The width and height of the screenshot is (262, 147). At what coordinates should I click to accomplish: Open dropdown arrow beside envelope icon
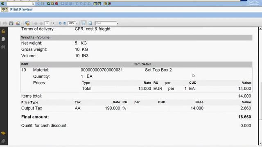point(21,23)
